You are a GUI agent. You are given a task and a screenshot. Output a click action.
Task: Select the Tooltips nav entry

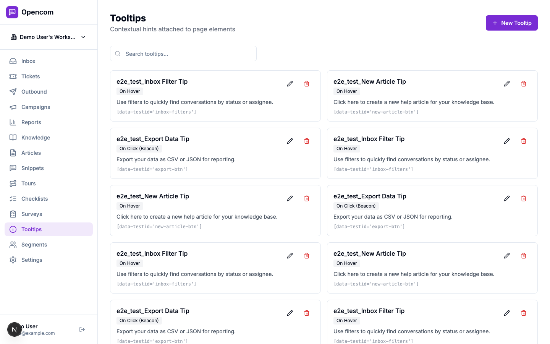(x=31, y=229)
